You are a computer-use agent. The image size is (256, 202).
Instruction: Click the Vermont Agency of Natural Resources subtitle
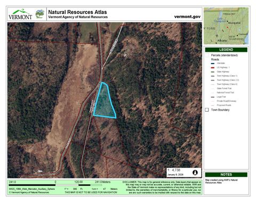pyautogui.click(x=78, y=17)
